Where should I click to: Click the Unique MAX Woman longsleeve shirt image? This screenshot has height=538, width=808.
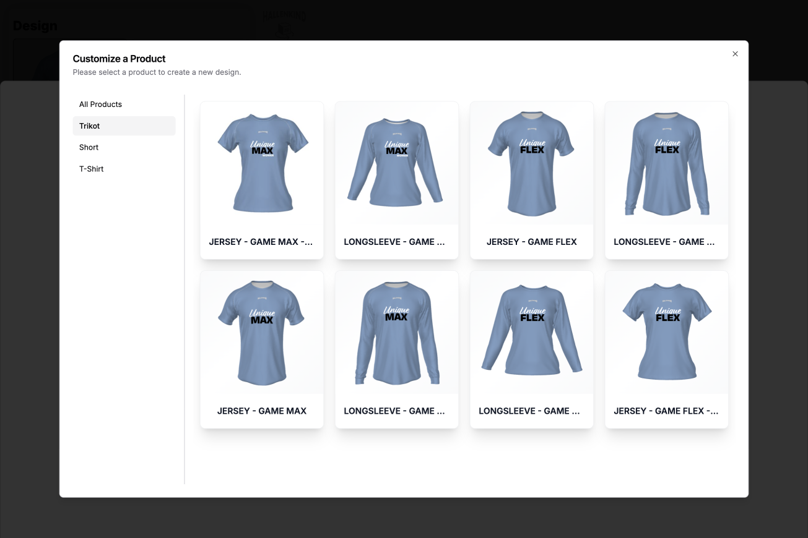(396, 163)
